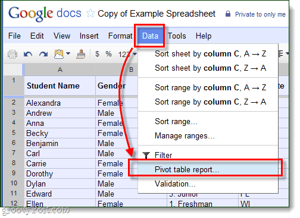Open the File menu
The width and height of the screenshot is (300, 218).
click(x=14, y=36)
